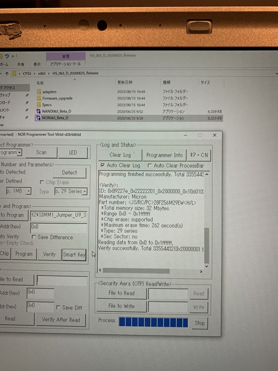Click the log scroll-down arrow
The image size is (278, 371).
[x=207, y=266]
